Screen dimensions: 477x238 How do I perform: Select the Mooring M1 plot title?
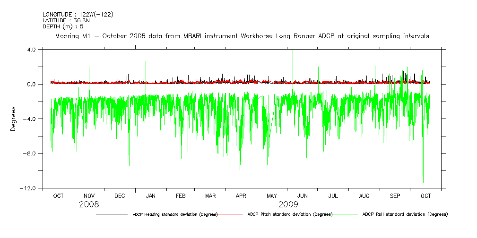pyautogui.click(x=242, y=36)
